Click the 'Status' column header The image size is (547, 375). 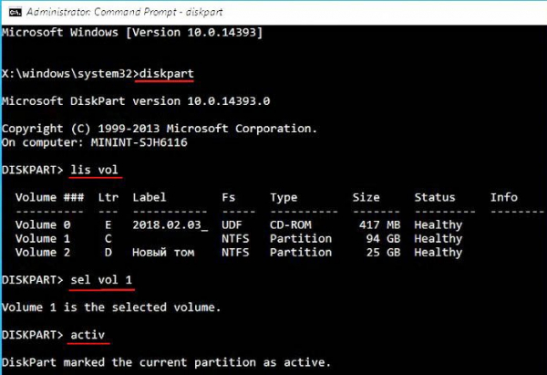coord(435,197)
